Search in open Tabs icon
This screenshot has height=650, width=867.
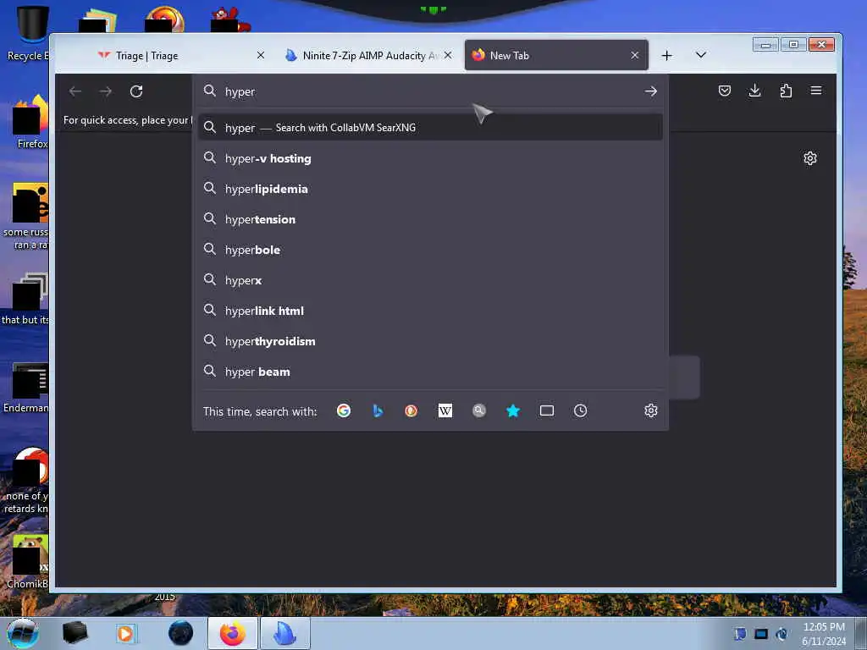[x=547, y=410]
